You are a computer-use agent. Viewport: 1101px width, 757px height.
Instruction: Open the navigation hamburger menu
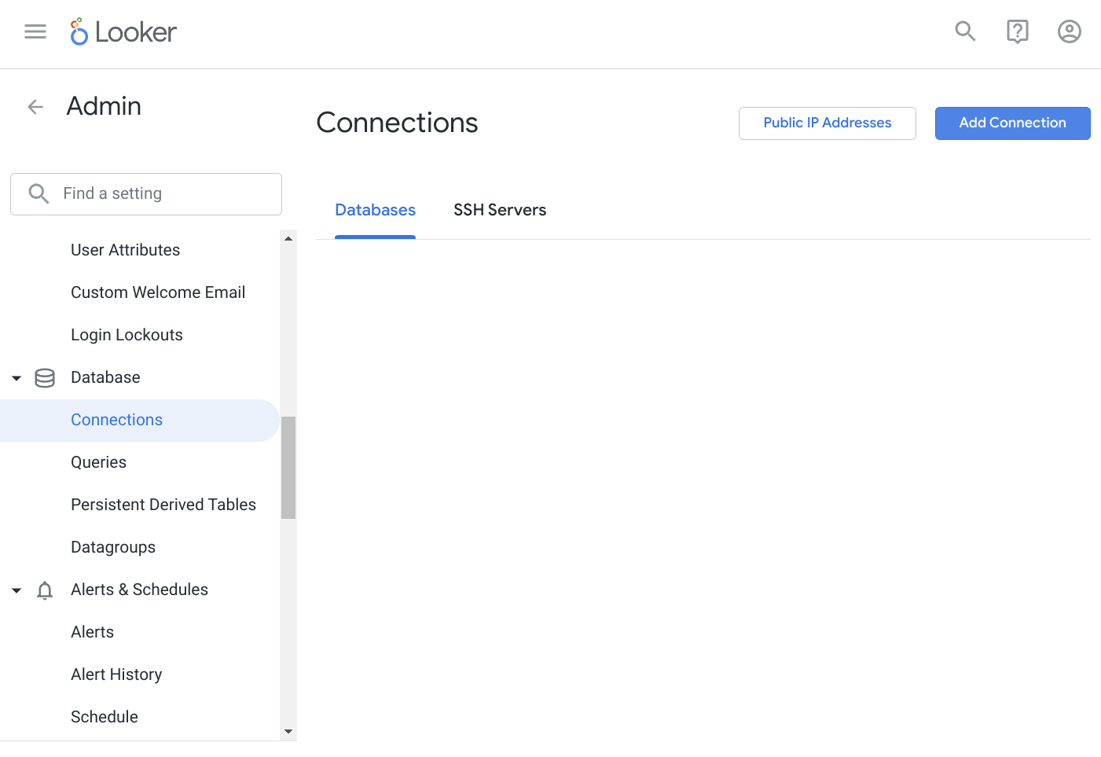(35, 31)
